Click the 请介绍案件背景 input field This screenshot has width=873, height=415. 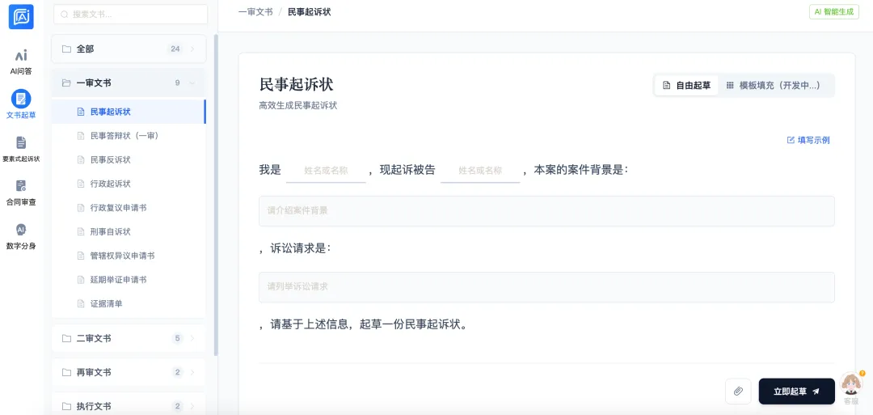click(546, 210)
